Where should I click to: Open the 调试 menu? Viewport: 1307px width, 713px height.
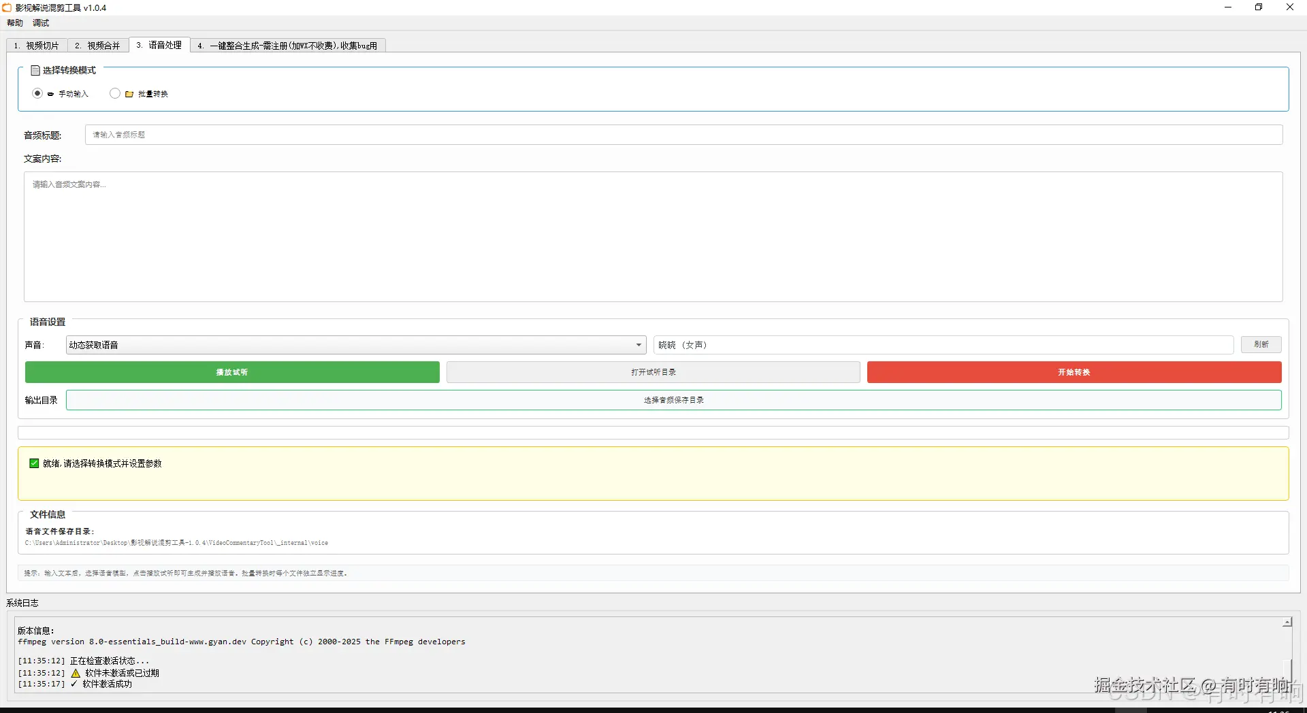point(41,23)
